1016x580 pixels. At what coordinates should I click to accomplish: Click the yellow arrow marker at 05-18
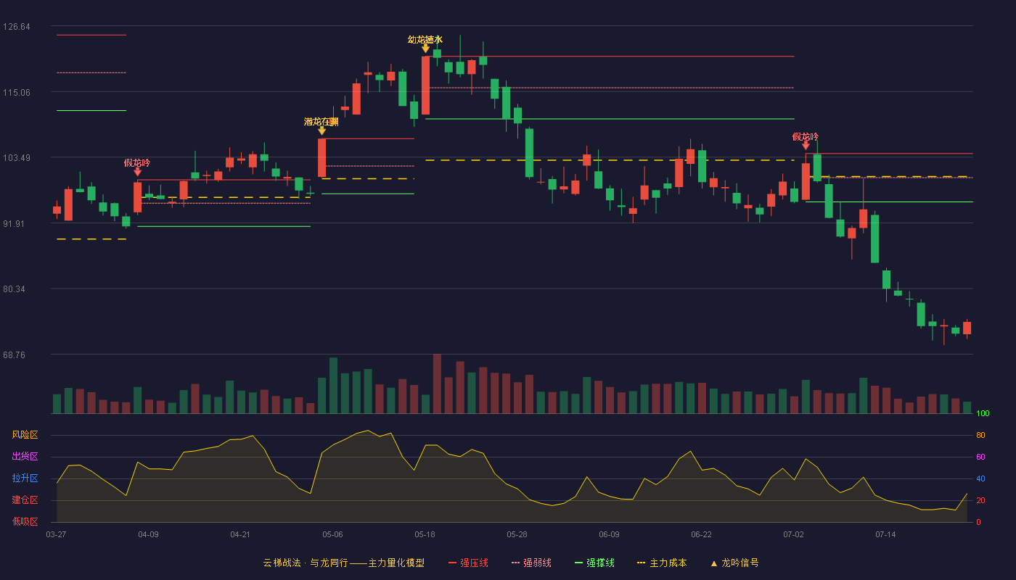pos(425,49)
